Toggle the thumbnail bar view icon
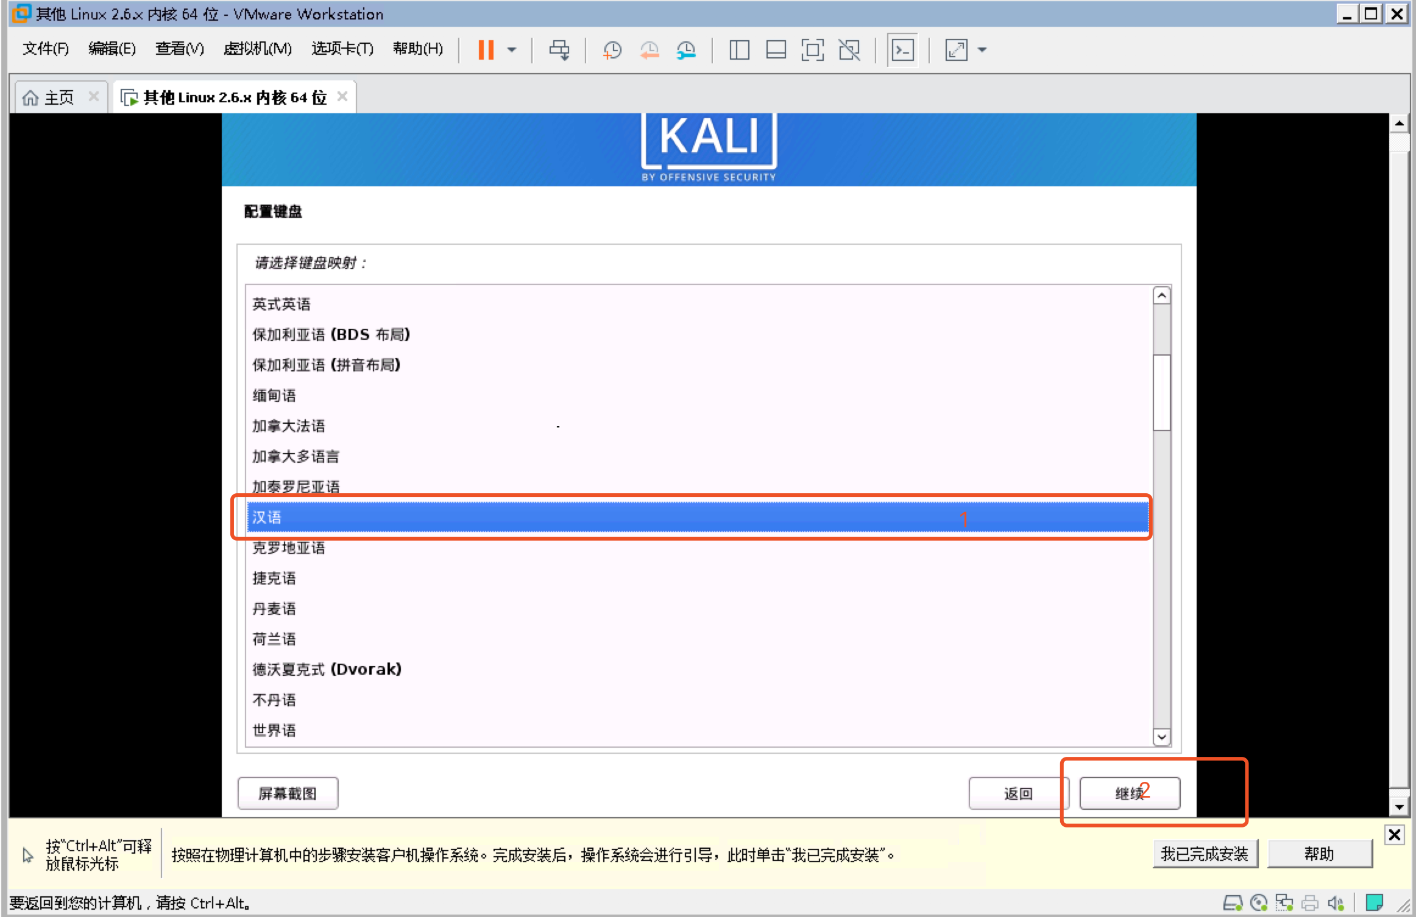 (x=776, y=50)
